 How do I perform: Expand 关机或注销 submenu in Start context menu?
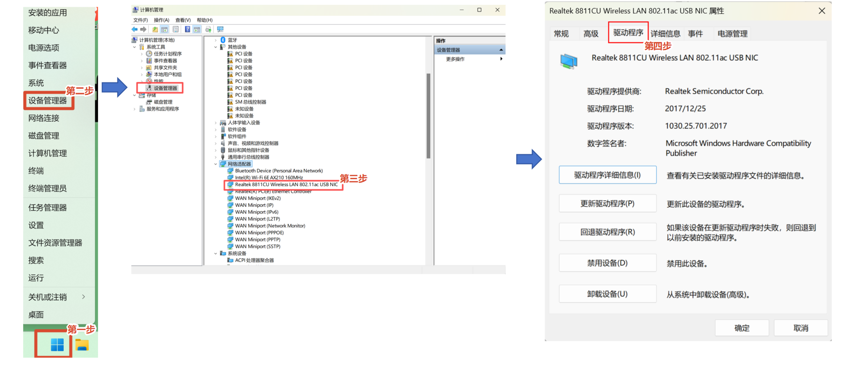pos(84,297)
